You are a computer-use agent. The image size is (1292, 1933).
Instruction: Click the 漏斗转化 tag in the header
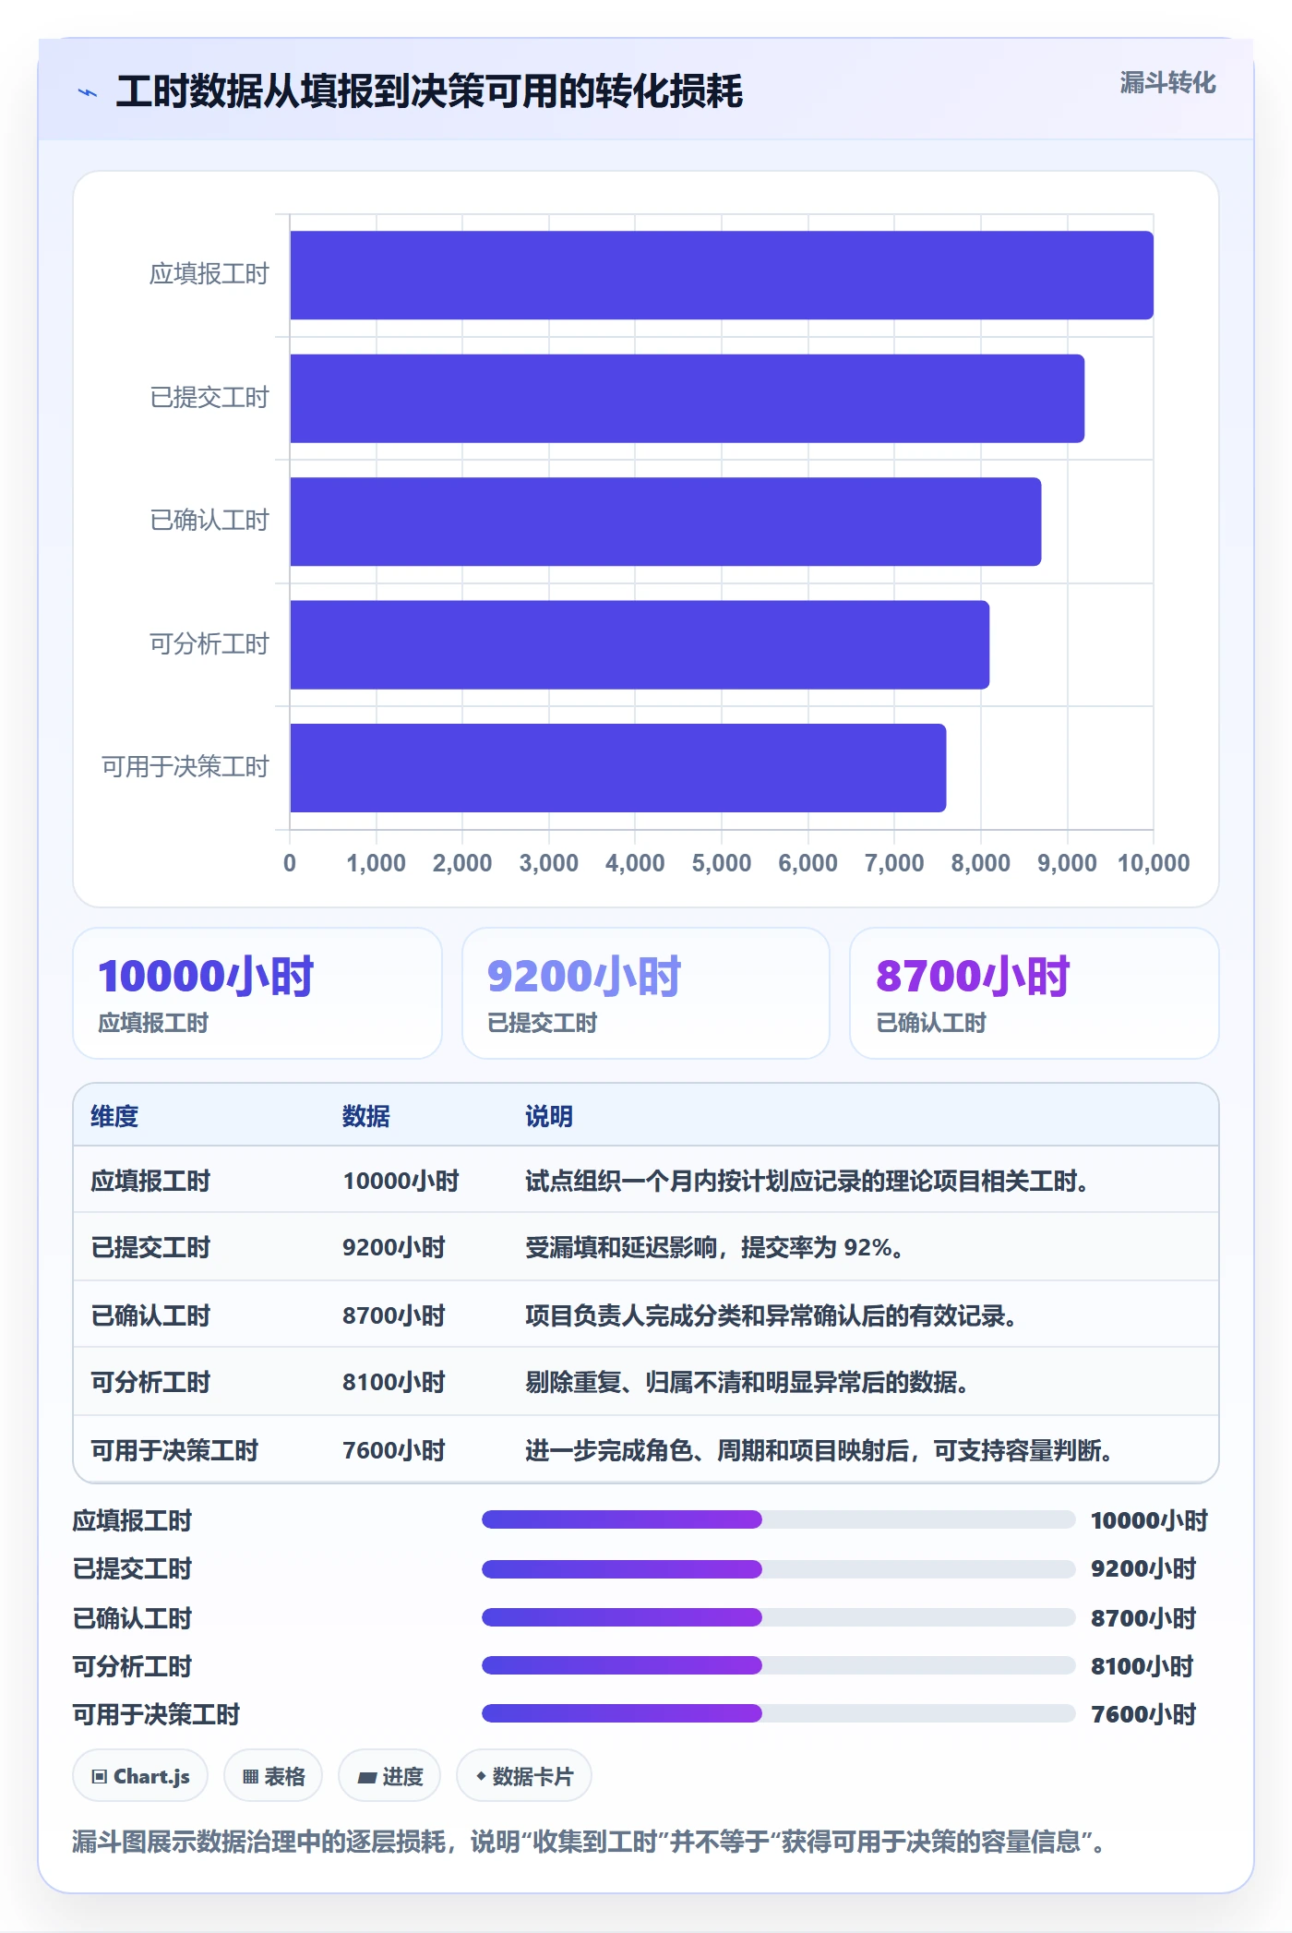pyautogui.click(x=1167, y=83)
